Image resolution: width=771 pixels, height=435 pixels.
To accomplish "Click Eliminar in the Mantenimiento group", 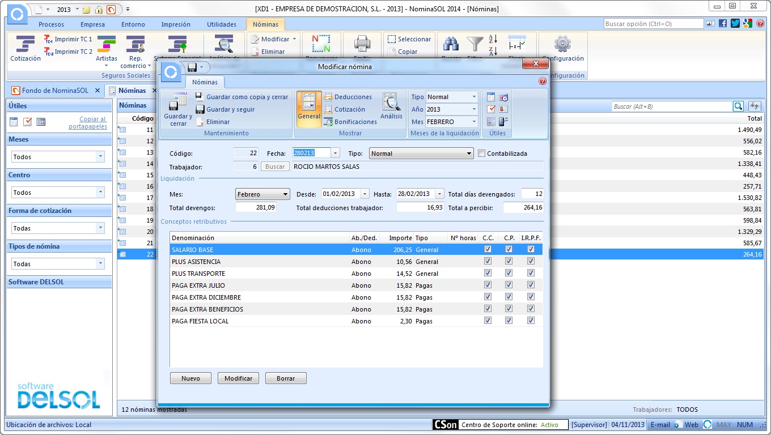I will click(213, 122).
